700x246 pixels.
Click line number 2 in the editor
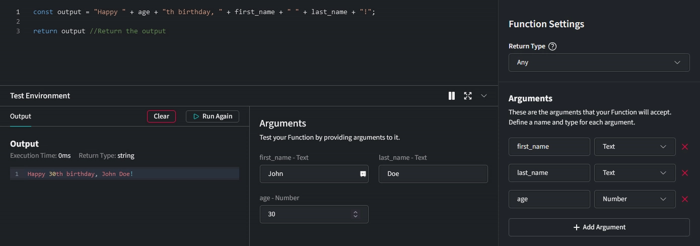point(18,22)
